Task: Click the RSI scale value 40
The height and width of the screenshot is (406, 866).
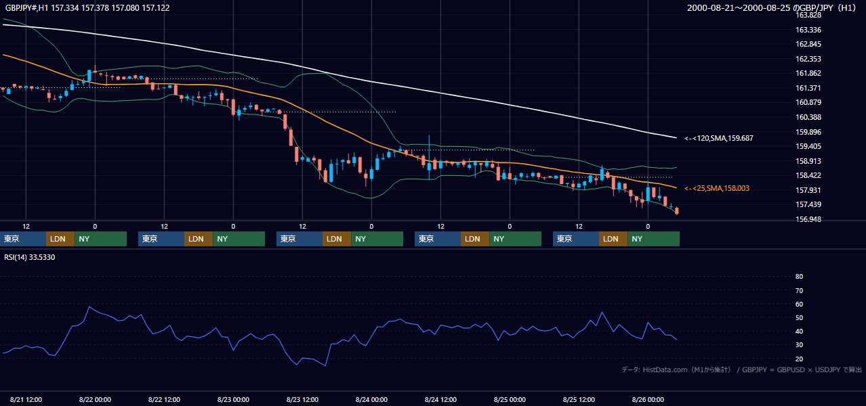Action: coord(799,331)
